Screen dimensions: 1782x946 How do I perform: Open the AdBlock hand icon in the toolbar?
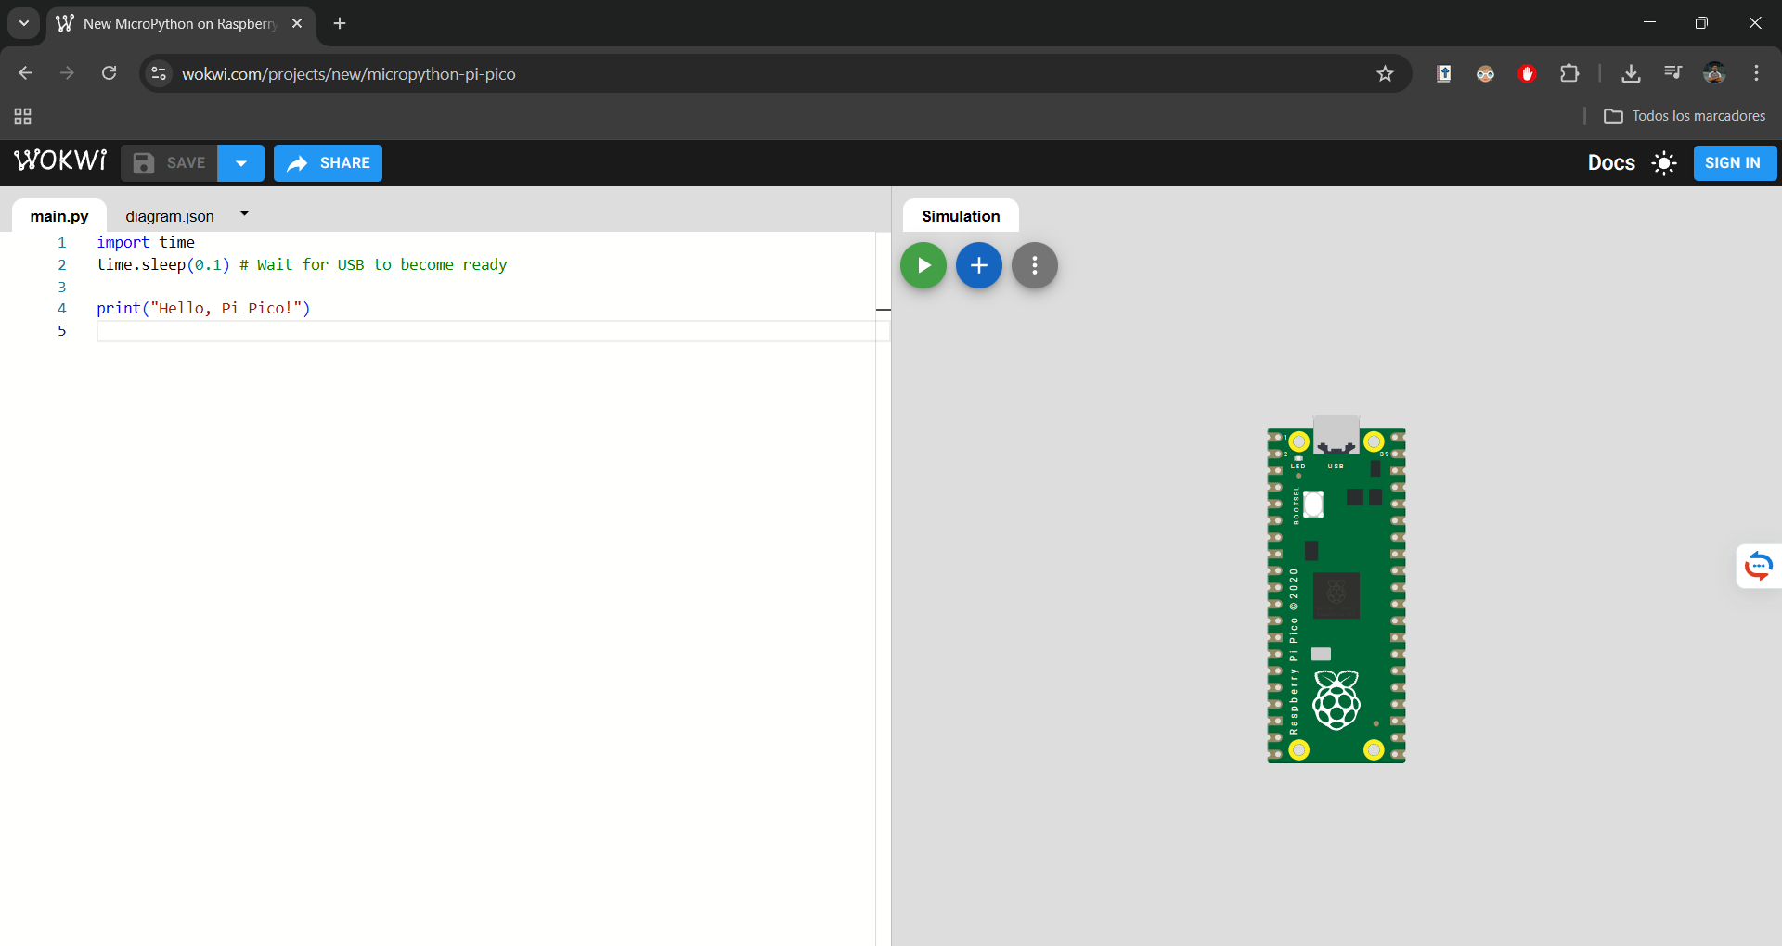(x=1527, y=73)
